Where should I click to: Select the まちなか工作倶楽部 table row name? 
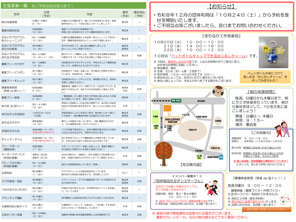coord(13,114)
